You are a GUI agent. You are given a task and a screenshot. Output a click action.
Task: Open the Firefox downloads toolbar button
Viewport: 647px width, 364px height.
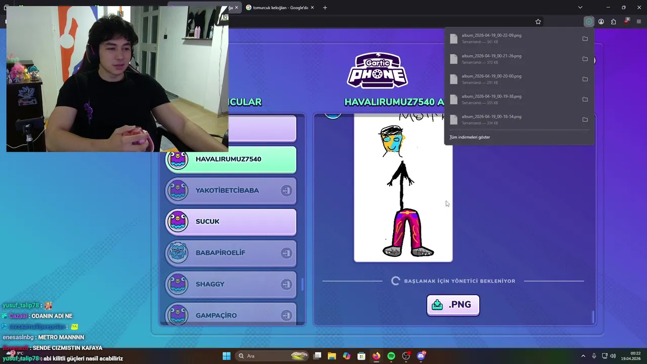click(589, 22)
